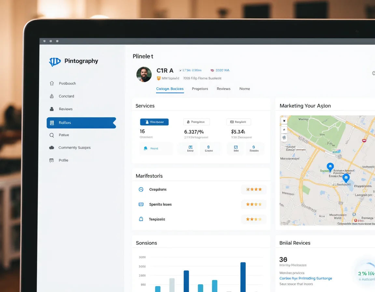Screen dimensions: 375x292
Task: Click the Sonsions chart title
Action: (146, 243)
